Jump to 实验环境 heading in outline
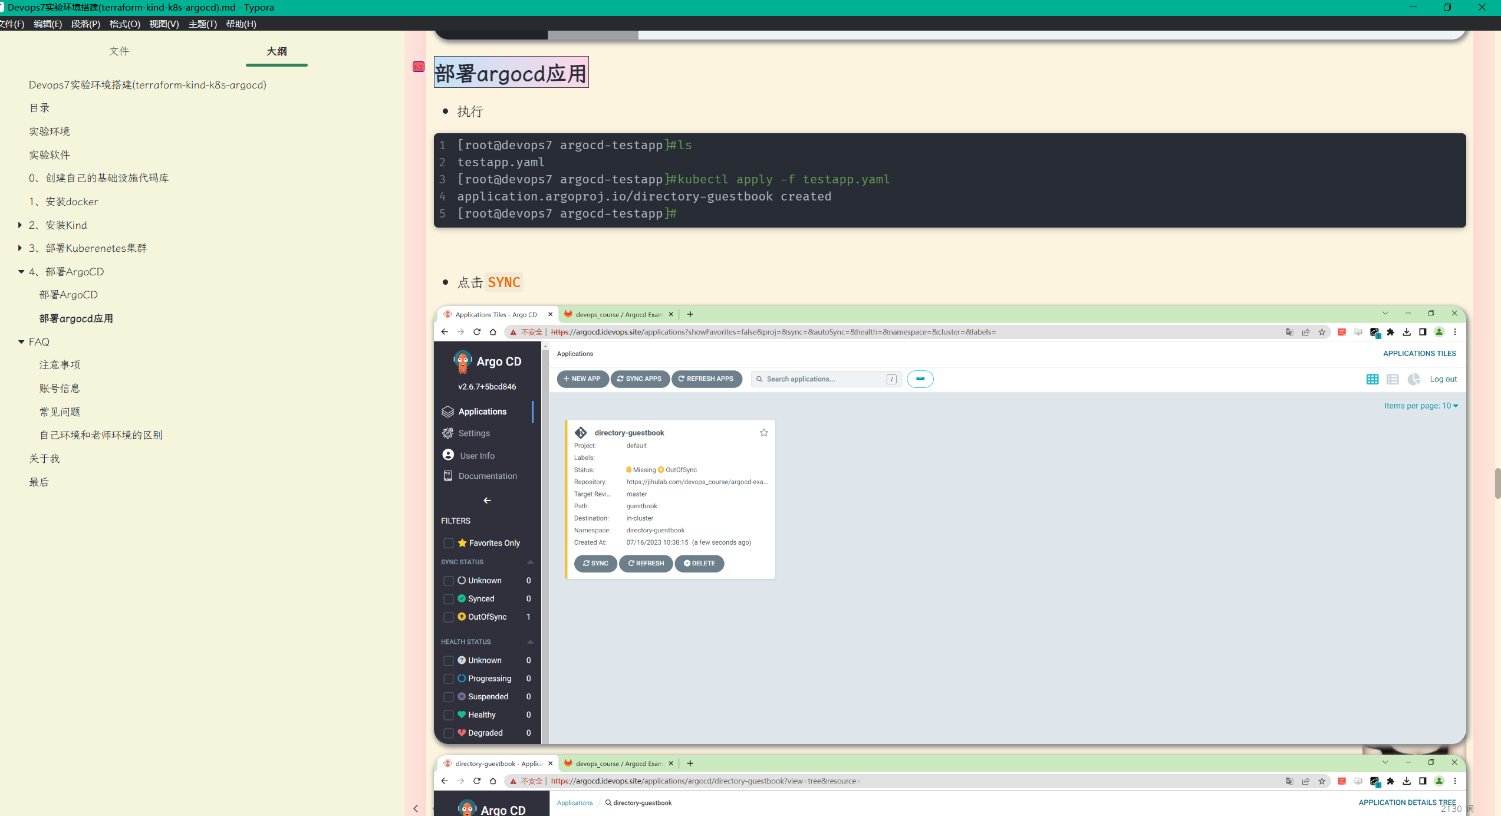This screenshot has width=1501, height=816. (50, 131)
